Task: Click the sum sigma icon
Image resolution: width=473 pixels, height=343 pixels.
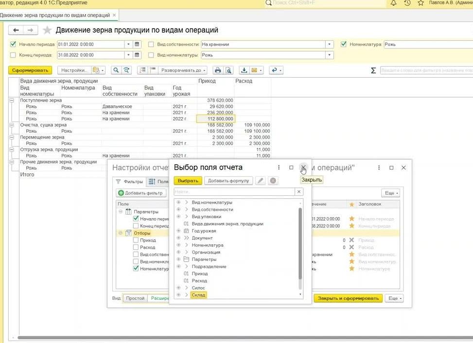Action: (373, 70)
